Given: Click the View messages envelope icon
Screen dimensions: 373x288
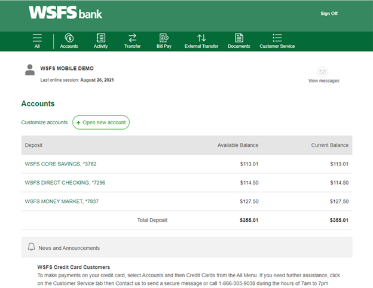Looking at the screenshot, I should (x=323, y=72).
